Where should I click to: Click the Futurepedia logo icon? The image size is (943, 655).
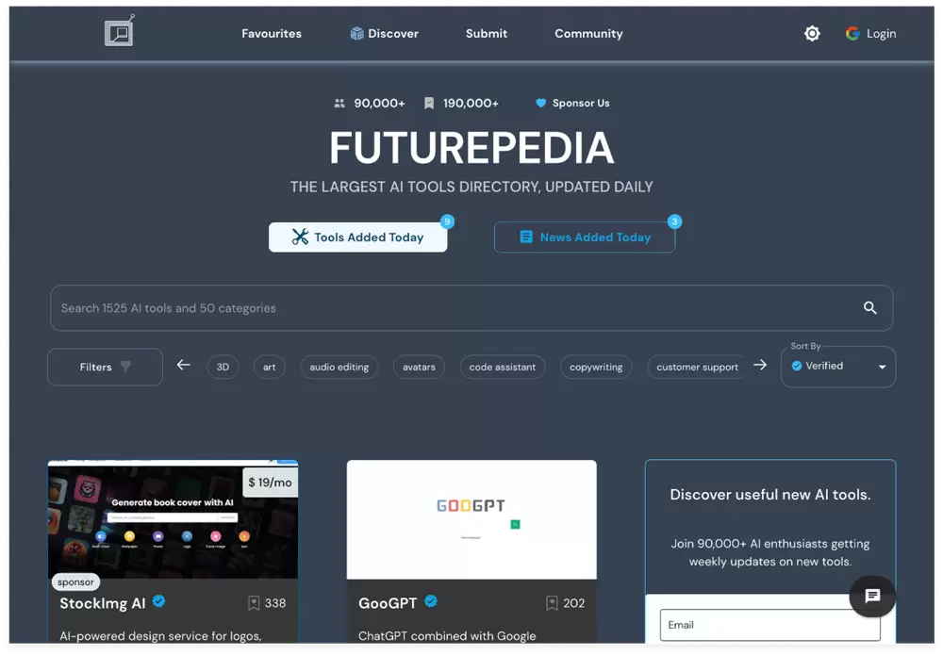119,31
